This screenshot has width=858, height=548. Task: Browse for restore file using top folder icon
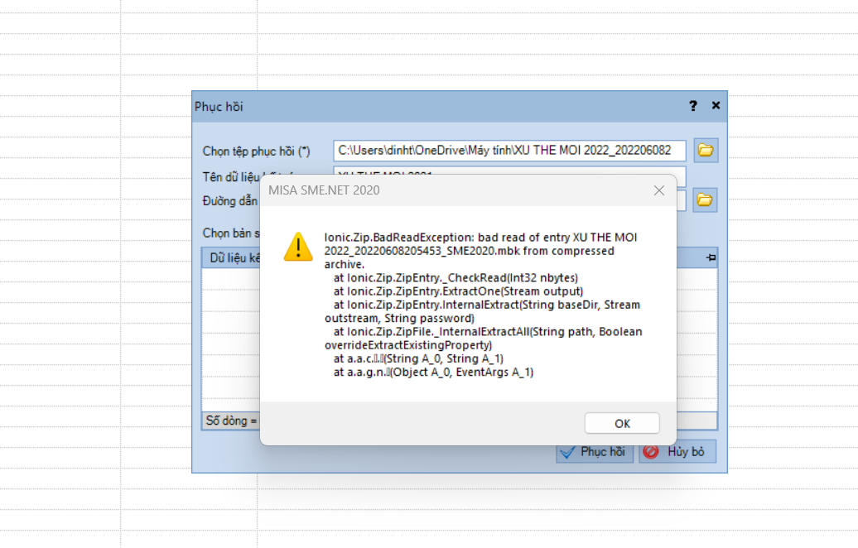pyautogui.click(x=706, y=151)
